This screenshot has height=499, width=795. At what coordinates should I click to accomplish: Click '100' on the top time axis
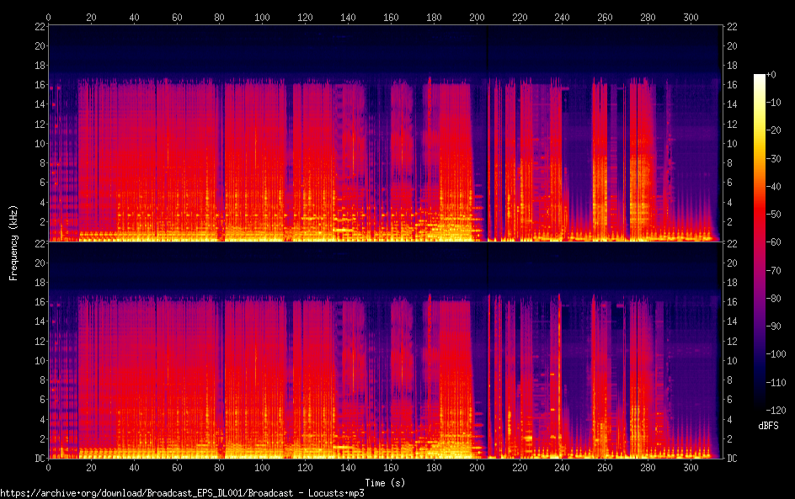coord(262,17)
